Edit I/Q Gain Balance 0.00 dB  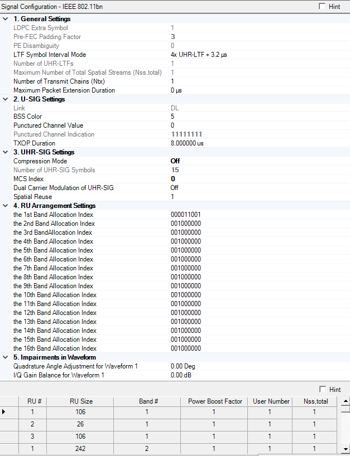[x=259, y=375]
